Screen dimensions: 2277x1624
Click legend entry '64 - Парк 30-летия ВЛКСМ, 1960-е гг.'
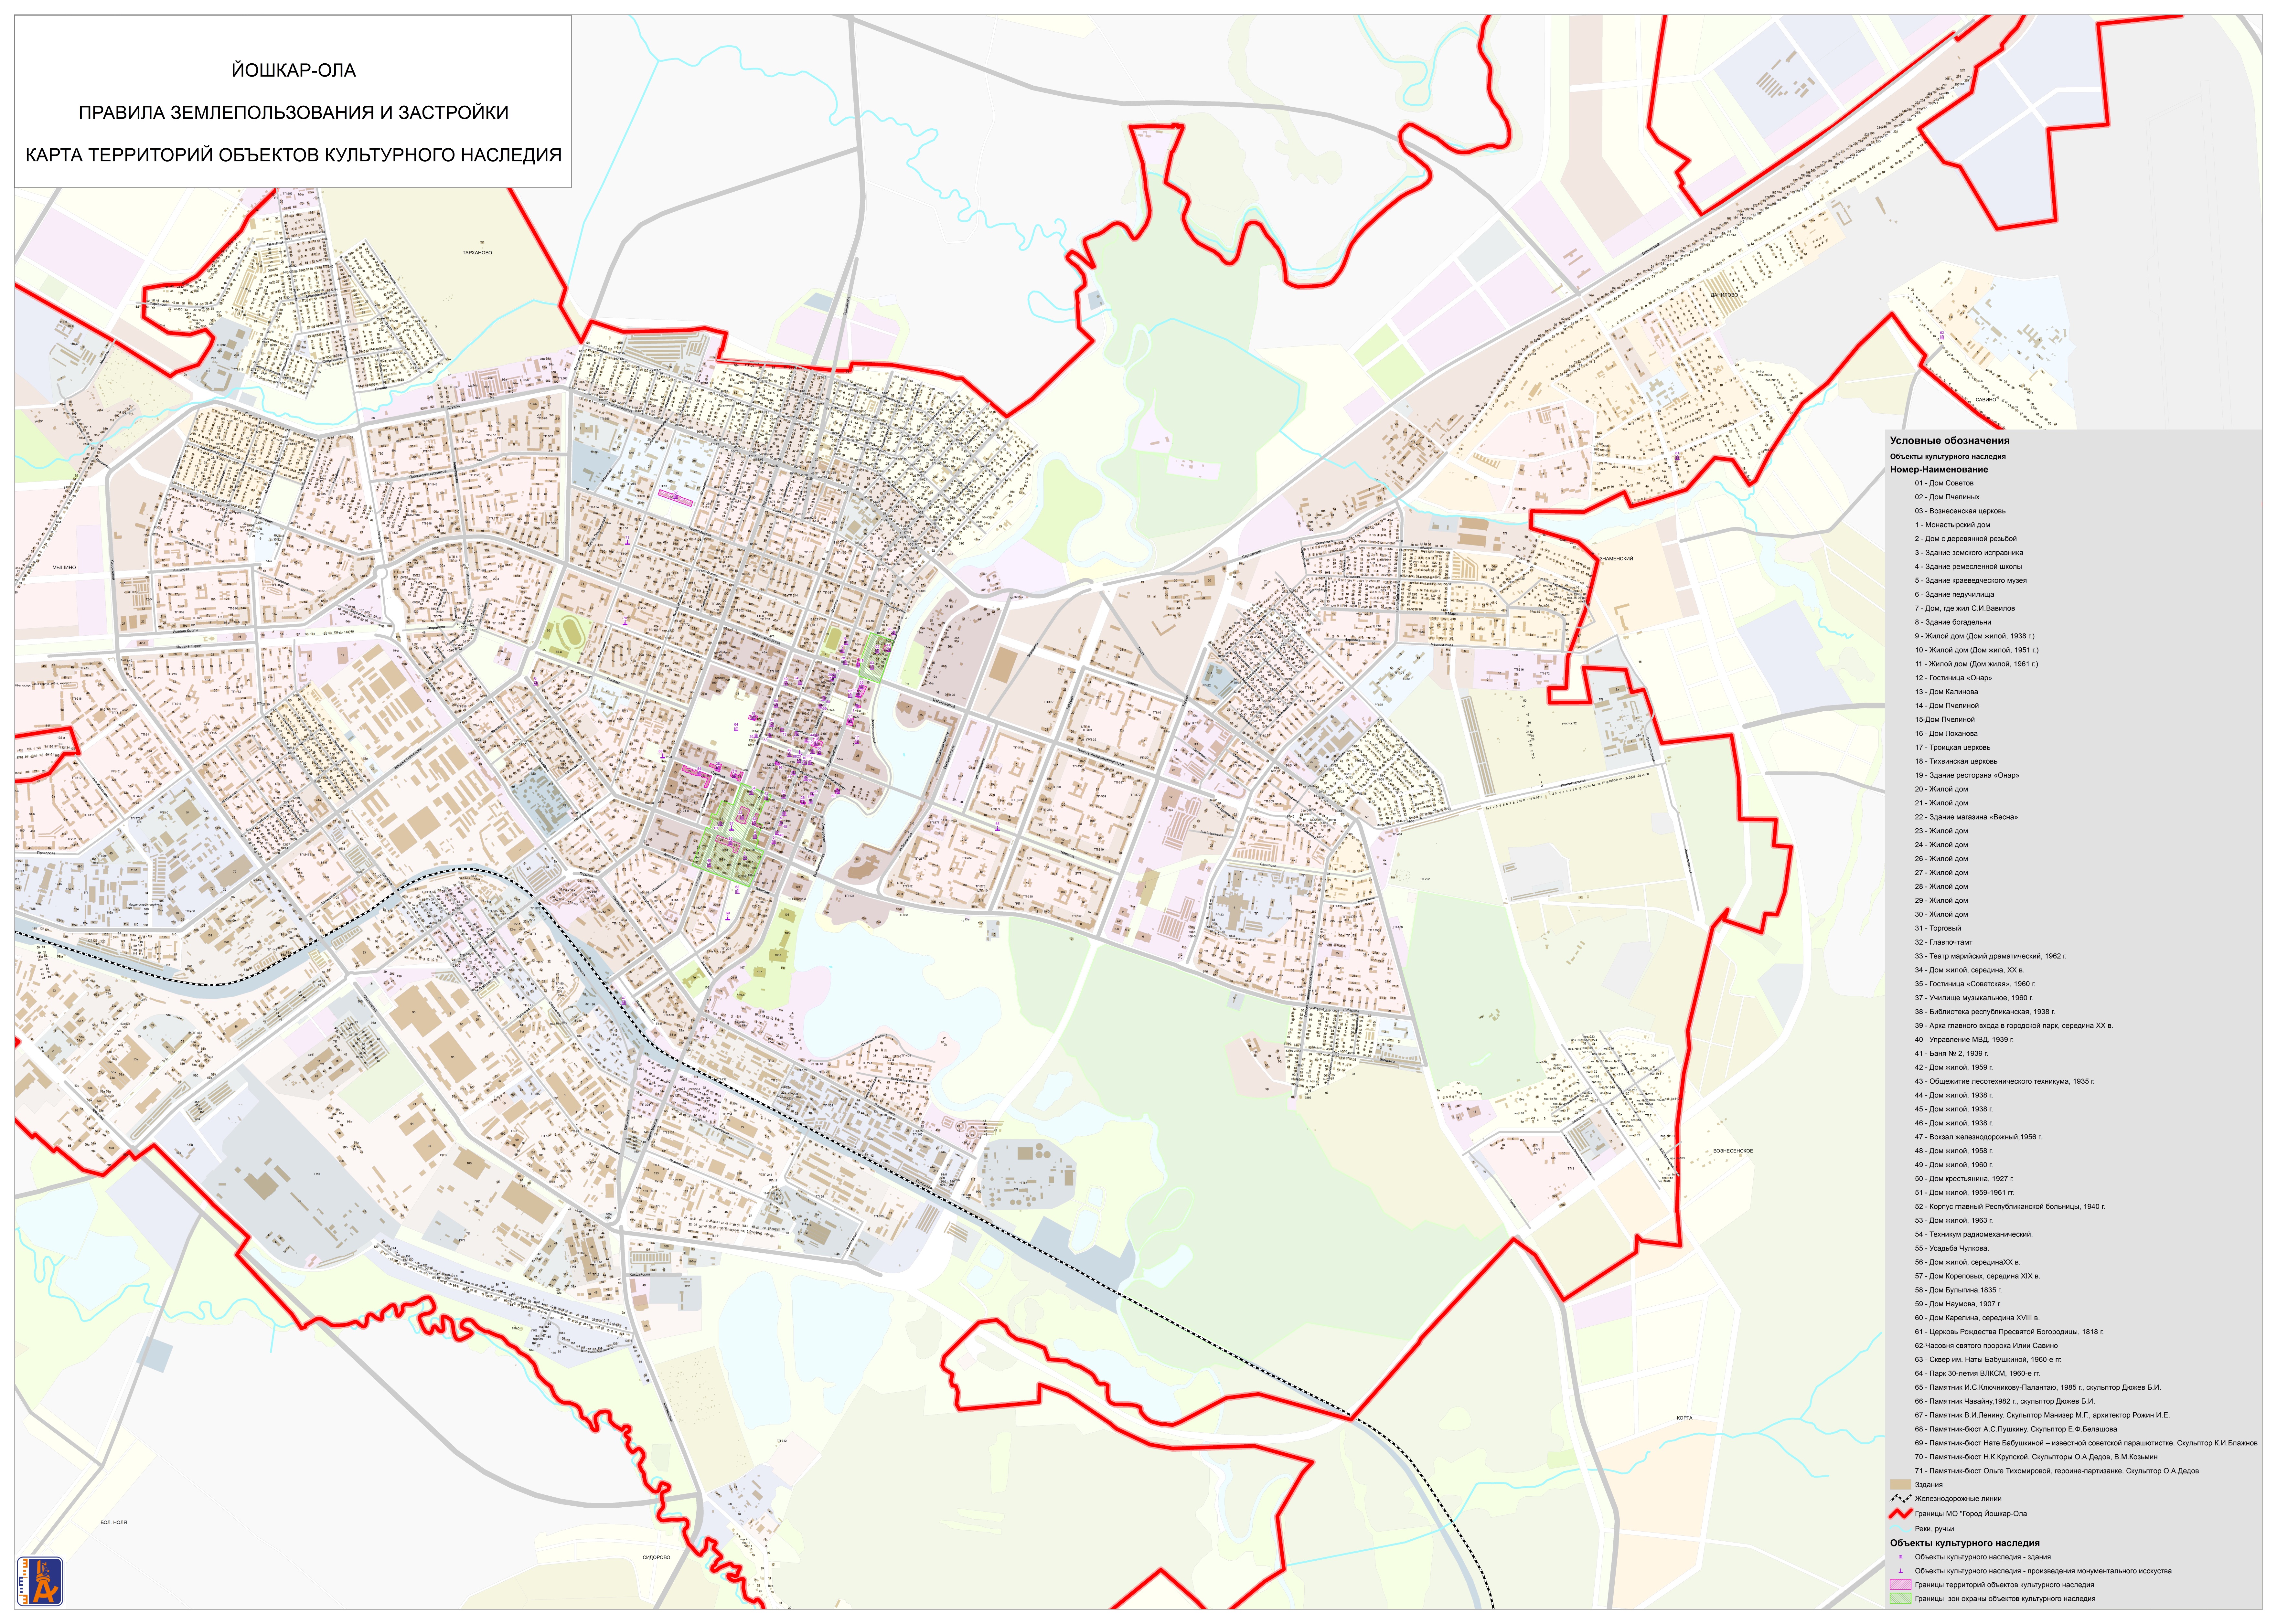(1977, 1374)
